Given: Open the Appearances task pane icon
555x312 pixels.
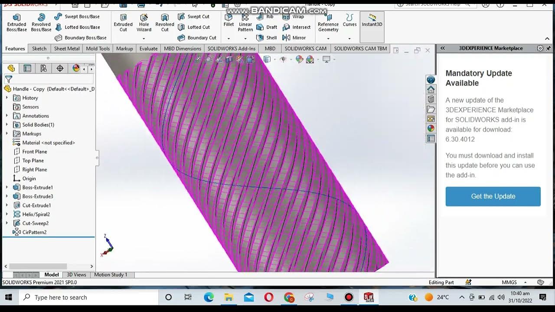Looking at the screenshot, I should [x=431, y=128].
